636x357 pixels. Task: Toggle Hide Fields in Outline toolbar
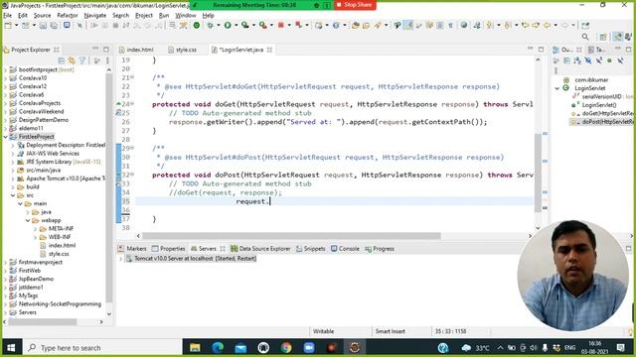click(x=587, y=60)
